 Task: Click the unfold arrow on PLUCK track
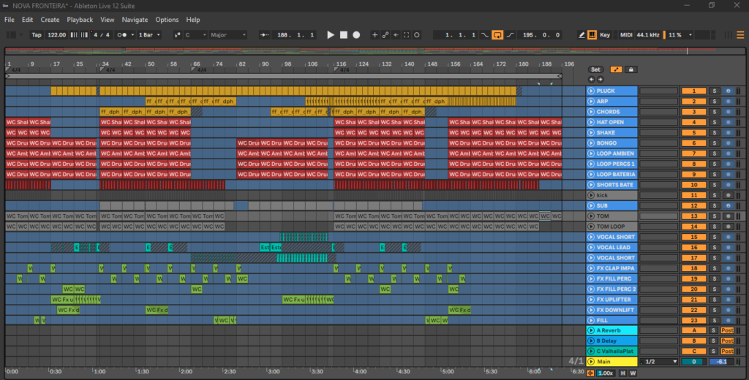coord(591,91)
